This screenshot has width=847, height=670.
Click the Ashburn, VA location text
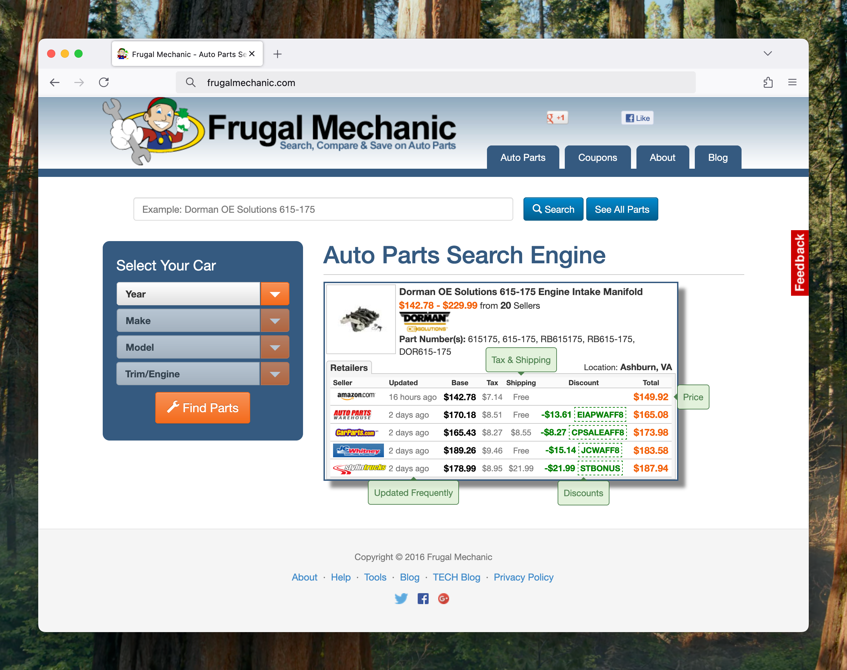click(x=646, y=367)
